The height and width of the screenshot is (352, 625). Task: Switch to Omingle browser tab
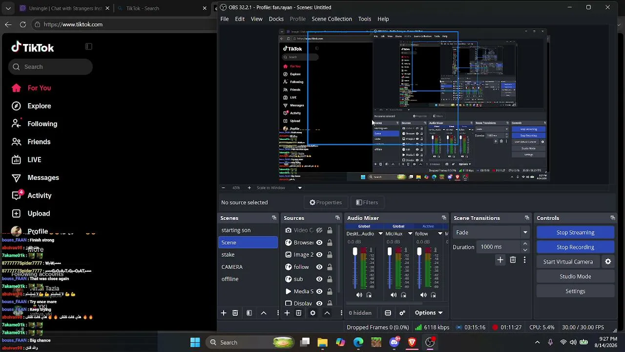click(x=63, y=8)
